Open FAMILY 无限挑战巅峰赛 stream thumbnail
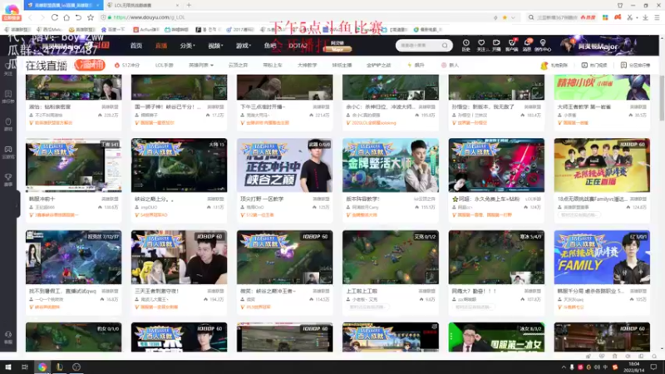The height and width of the screenshot is (374, 665). point(602,258)
